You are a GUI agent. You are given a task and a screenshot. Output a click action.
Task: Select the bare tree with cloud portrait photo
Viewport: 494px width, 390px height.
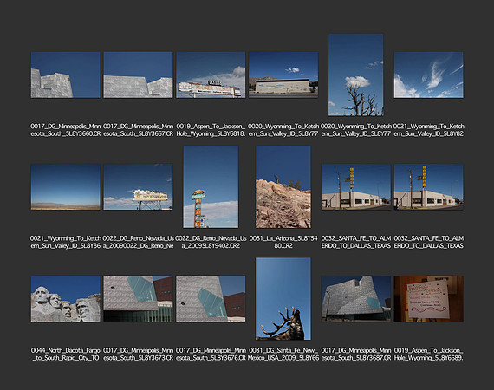pyautogui.click(x=355, y=75)
